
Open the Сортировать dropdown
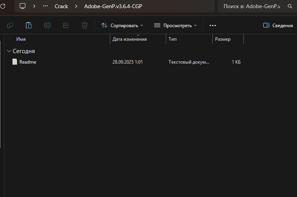point(122,25)
